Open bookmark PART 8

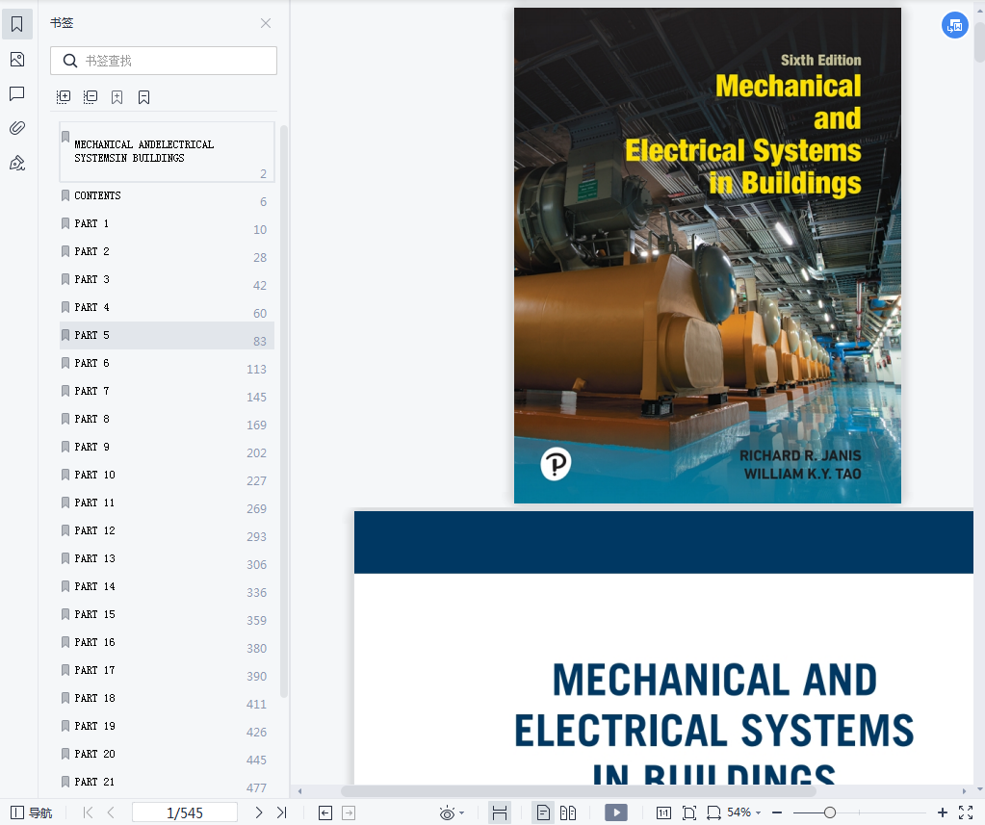point(168,420)
